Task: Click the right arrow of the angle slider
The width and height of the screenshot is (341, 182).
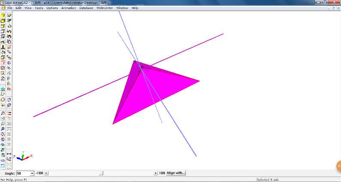Action: click(156, 173)
